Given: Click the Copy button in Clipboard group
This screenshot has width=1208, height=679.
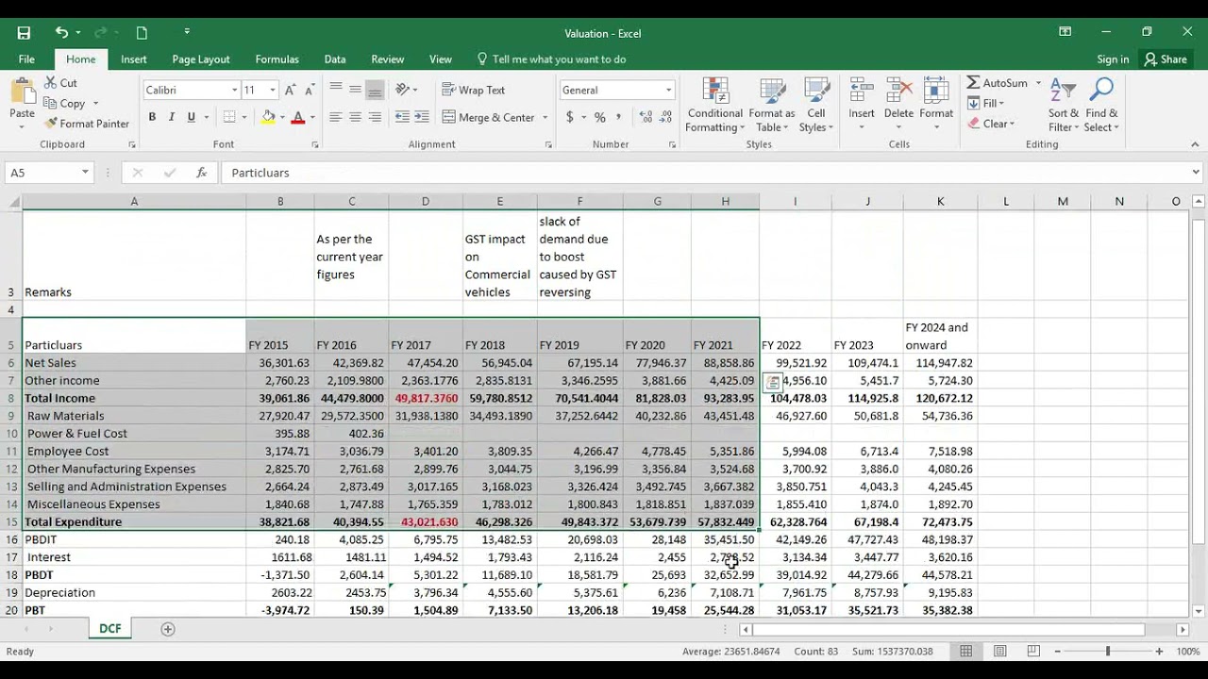Looking at the screenshot, I should pos(65,104).
